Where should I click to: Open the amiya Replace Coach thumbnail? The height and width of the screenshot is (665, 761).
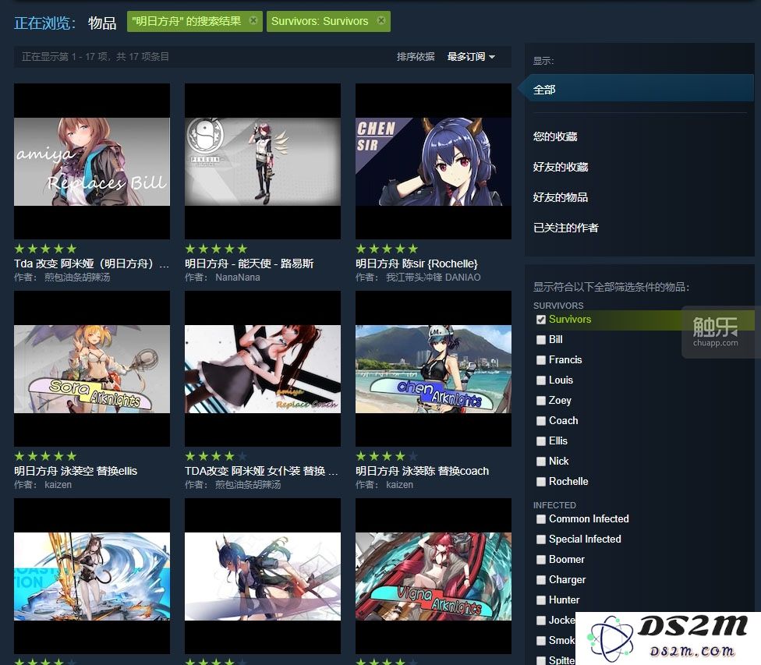coord(263,369)
